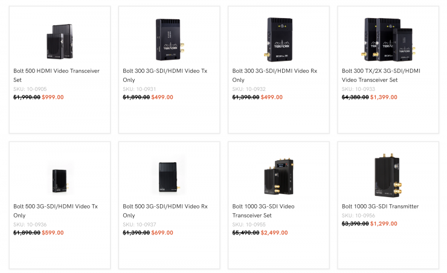Click the $999.00 sale price
This screenshot has width=447, height=273.
pyautogui.click(x=52, y=97)
